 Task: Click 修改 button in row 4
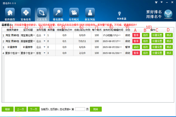pyautogui.click(x=146, y=53)
